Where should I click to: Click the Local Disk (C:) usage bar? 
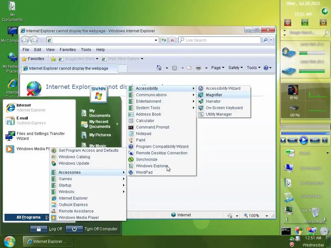312,53
